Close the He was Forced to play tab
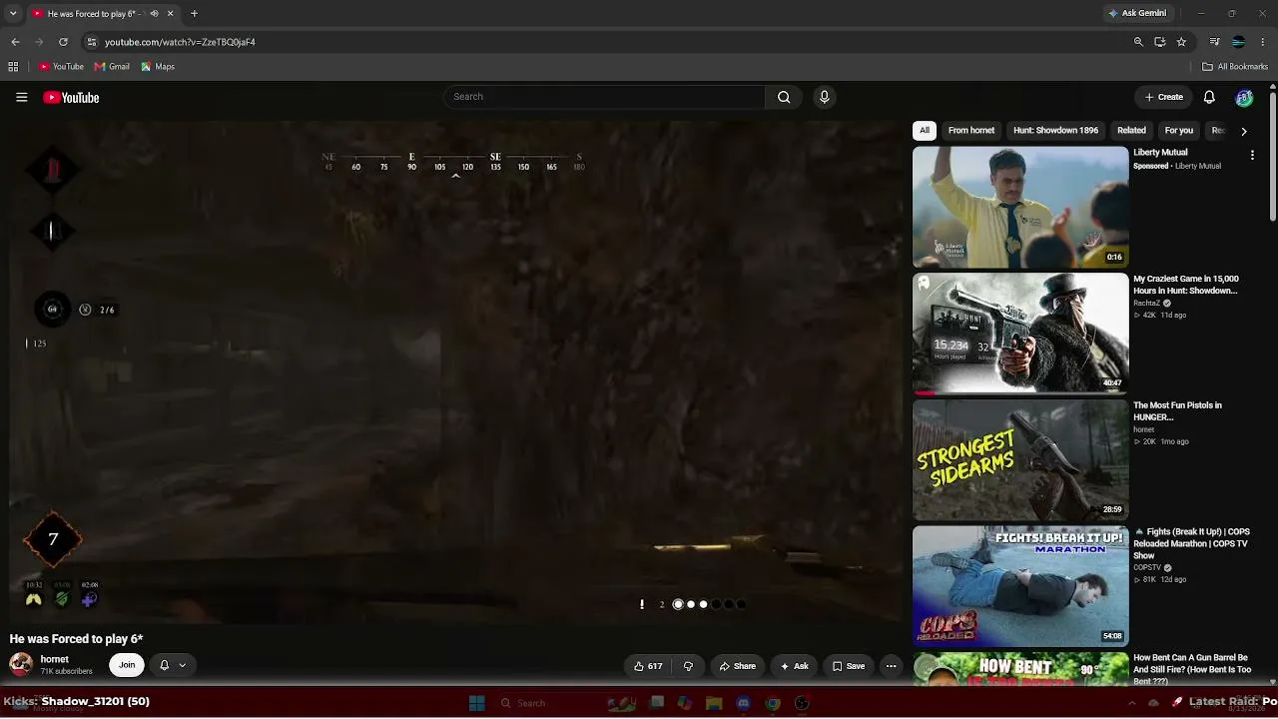 pyautogui.click(x=170, y=14)
